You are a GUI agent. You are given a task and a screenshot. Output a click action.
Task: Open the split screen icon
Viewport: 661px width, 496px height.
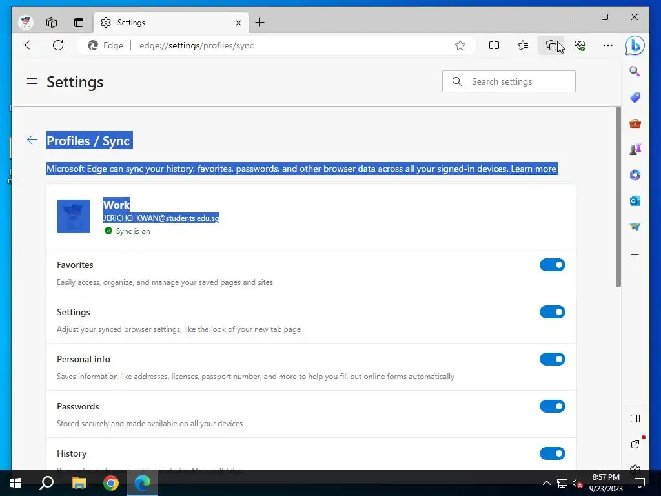(494, 45)
